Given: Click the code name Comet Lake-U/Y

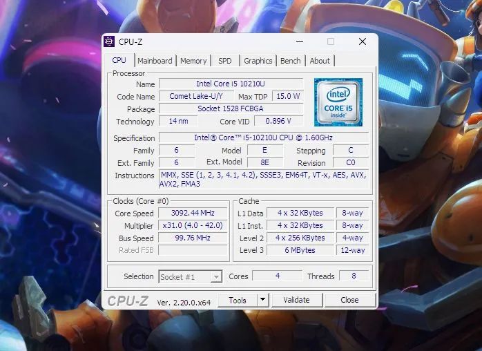Looking at the screenshot, I should [x=196, y=96].
